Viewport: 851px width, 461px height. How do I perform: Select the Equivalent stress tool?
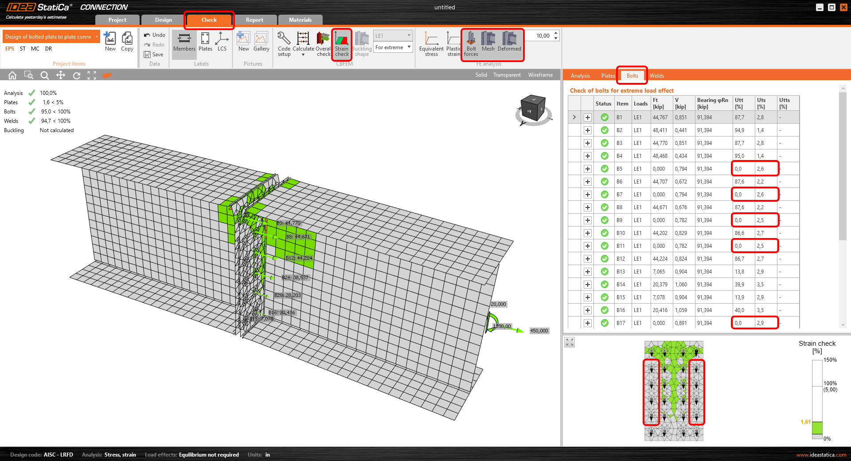pyautogui.click(x=430, y=43)
